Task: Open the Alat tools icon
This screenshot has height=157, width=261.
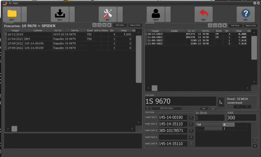Action: point(108,14)
